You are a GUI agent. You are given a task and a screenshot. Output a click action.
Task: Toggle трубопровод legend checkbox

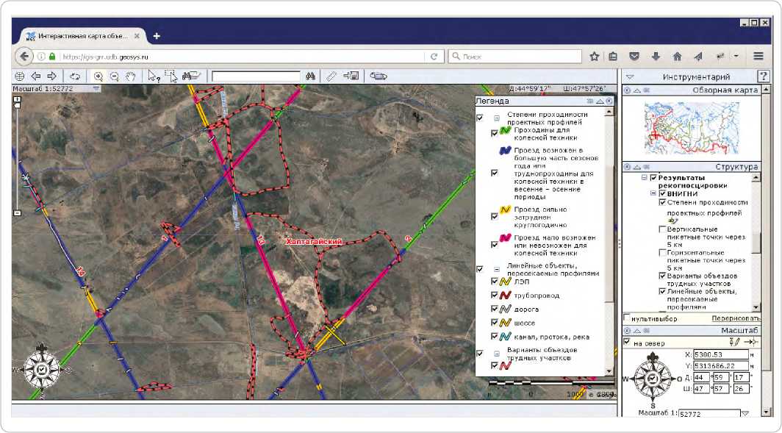click(494, 296)
